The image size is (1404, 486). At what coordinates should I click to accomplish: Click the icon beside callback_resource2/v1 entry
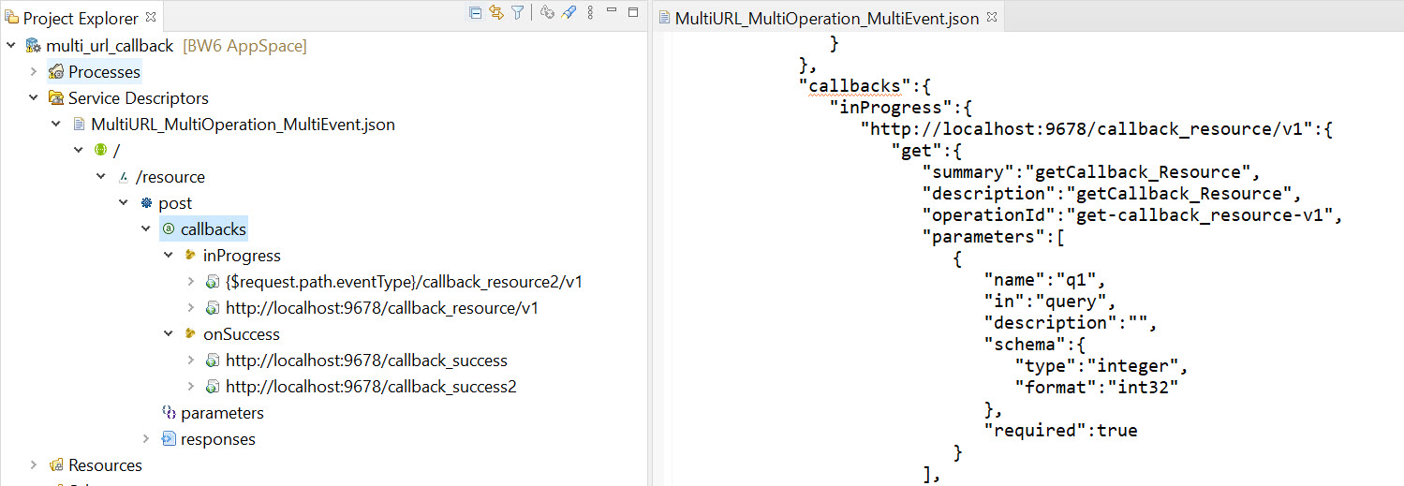pos(213,282)
